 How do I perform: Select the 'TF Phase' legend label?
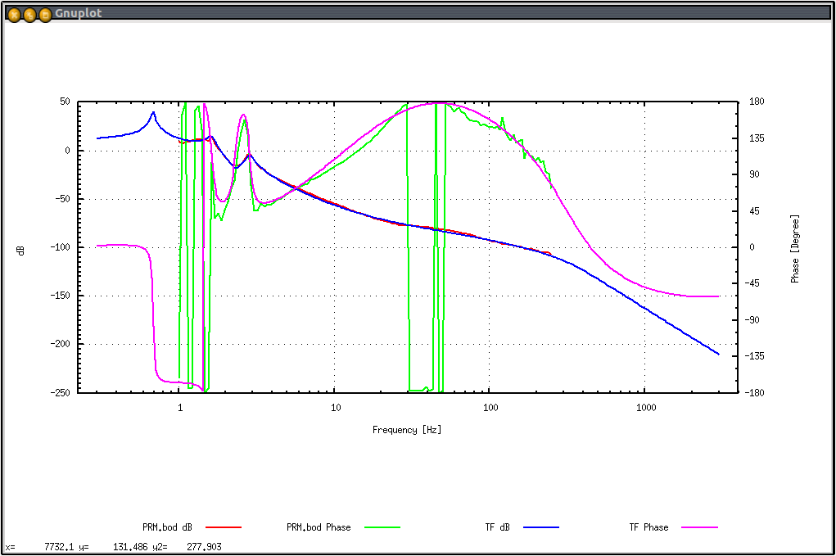pos(648,527)
